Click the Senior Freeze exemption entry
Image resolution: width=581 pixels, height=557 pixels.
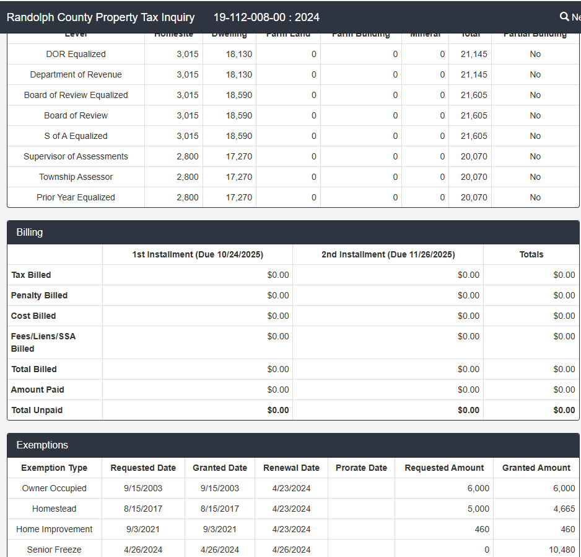point(55,550)
